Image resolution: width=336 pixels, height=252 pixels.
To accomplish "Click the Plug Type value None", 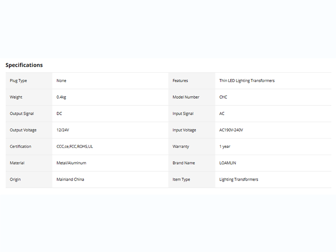I will [61, 81].
